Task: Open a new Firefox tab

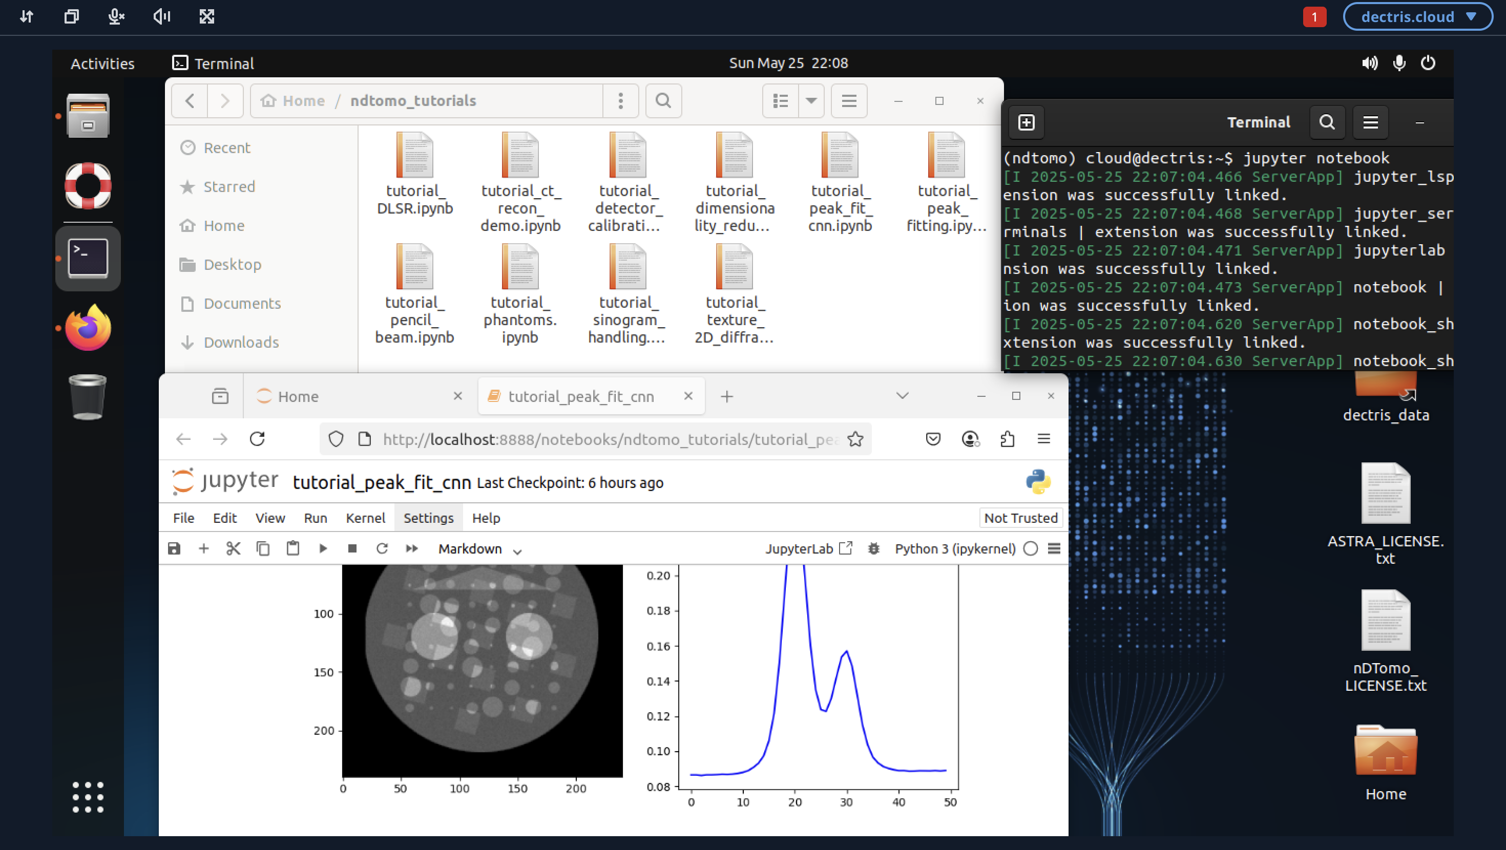Action: tap(727, 396)
